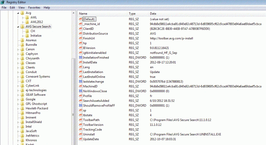Open the Help menu
266x145 pixels.
[x=47, y=8]
